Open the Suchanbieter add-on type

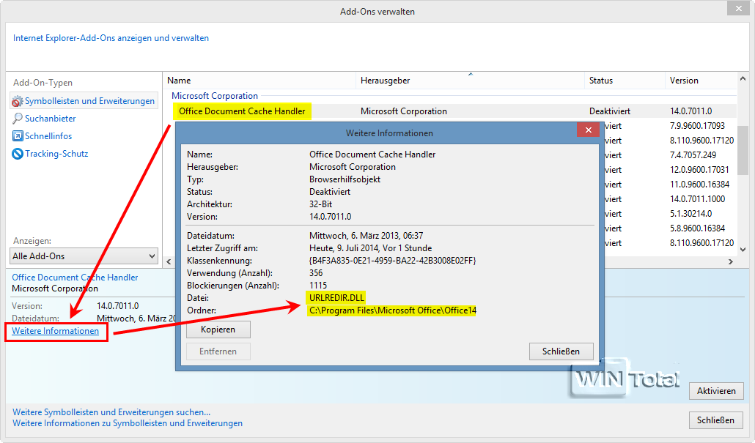[x=50, y=119]
